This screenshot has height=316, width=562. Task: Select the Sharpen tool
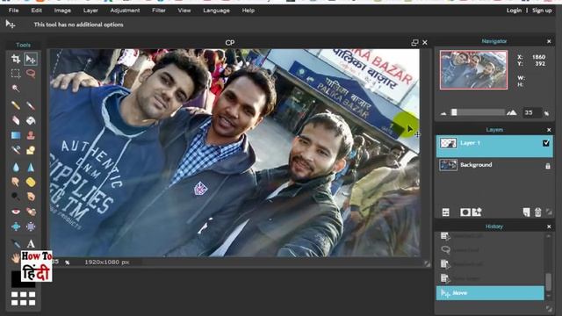31,167
